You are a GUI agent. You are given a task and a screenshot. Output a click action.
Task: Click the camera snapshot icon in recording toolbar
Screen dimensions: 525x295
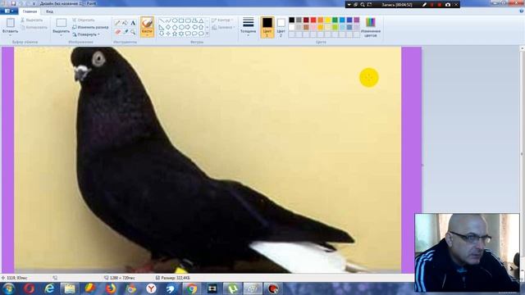448,5
